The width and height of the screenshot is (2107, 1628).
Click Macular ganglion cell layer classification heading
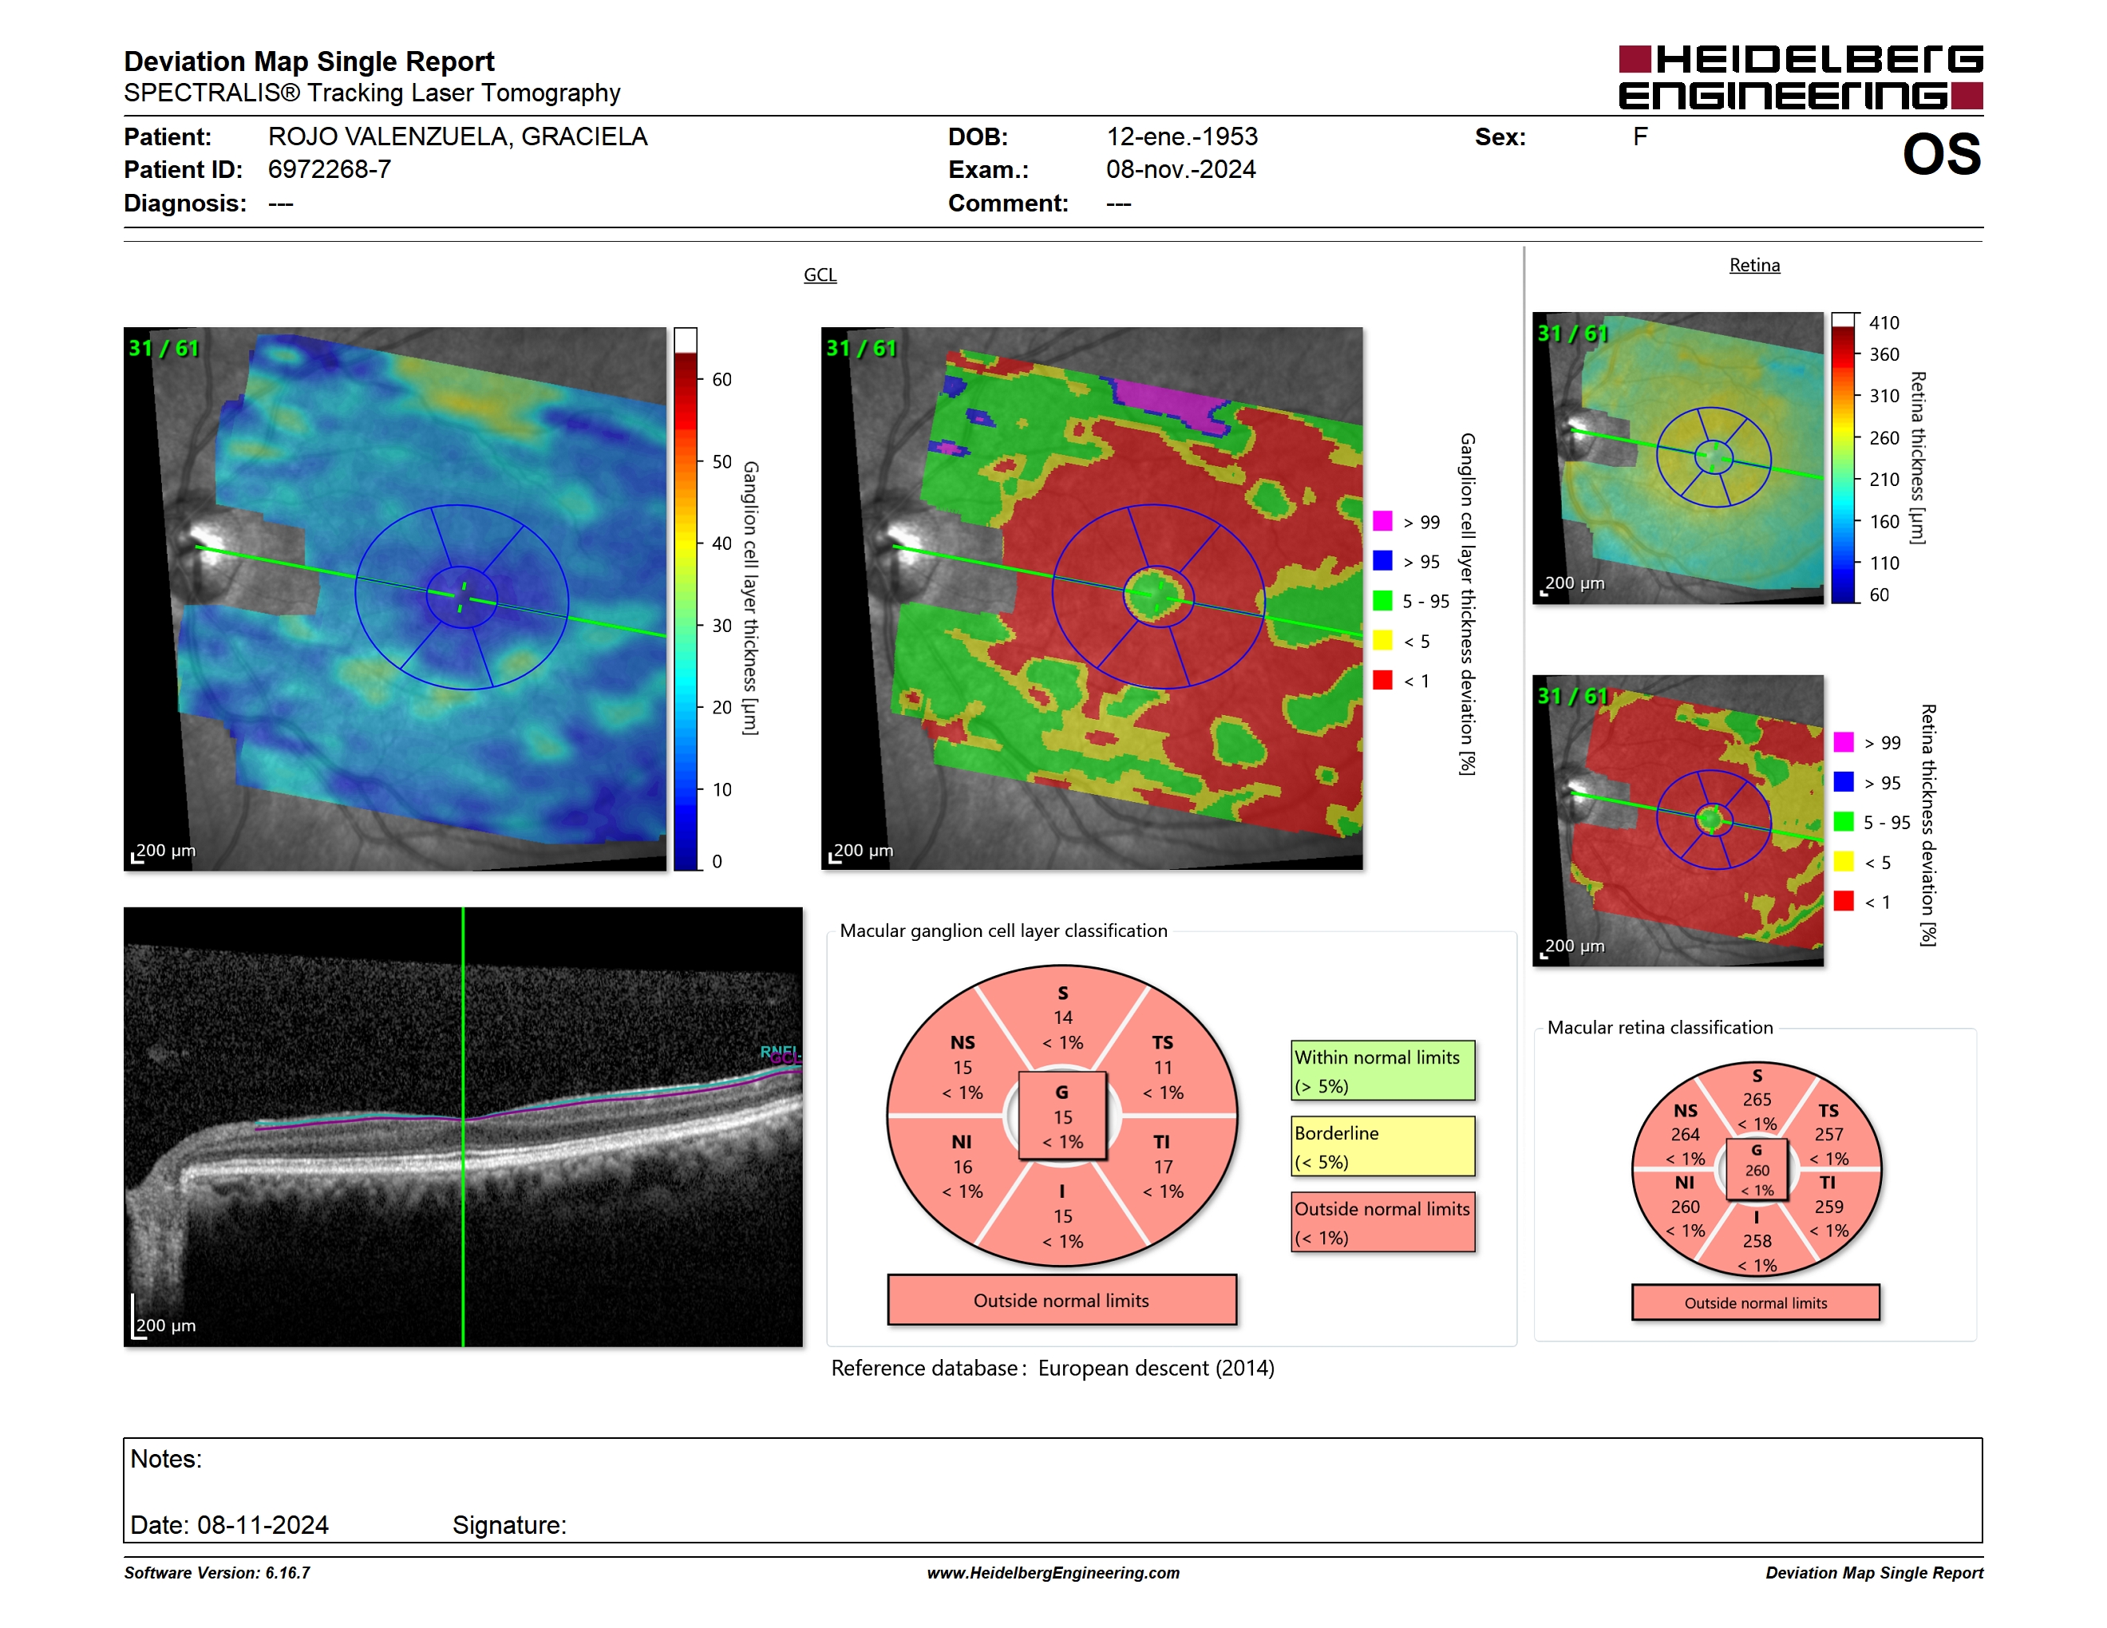click(x=1003, y=931)
